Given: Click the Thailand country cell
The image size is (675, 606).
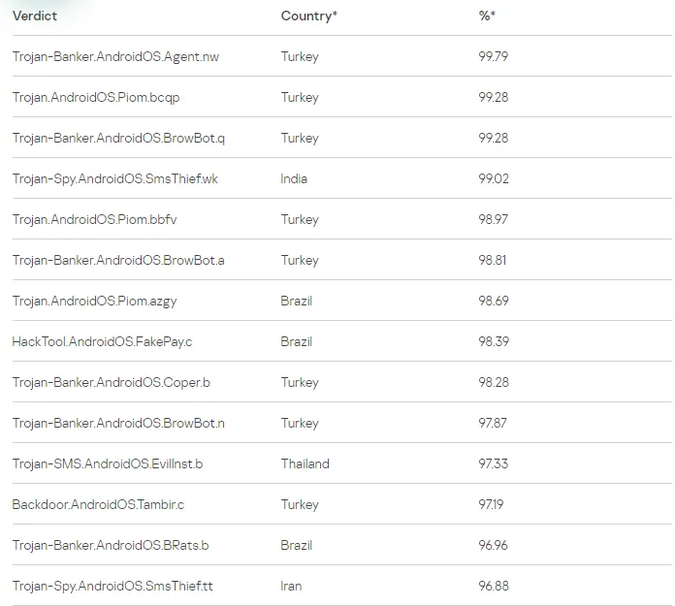Looking at the screenshot, I should (305, 463).
